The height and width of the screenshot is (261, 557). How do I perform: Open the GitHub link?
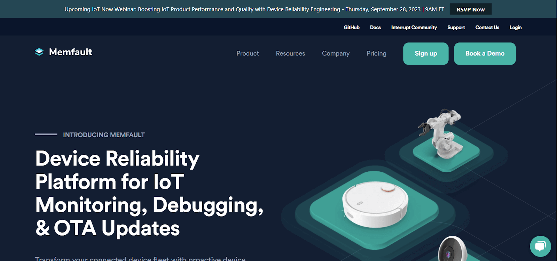click(351, 27)
